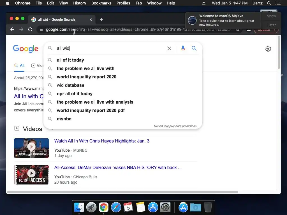Click the Chrome forward arrow button
Screen dimensions: 287x215
(21, 29)
